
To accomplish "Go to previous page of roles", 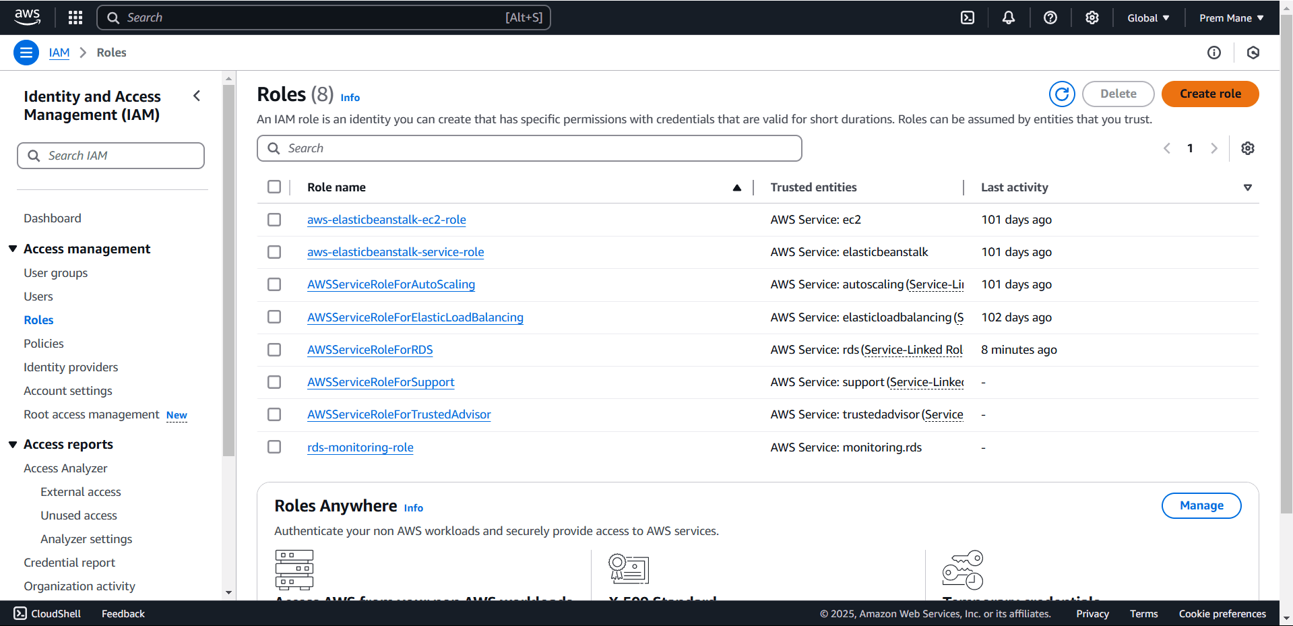I will click(x=1167, y=148).
